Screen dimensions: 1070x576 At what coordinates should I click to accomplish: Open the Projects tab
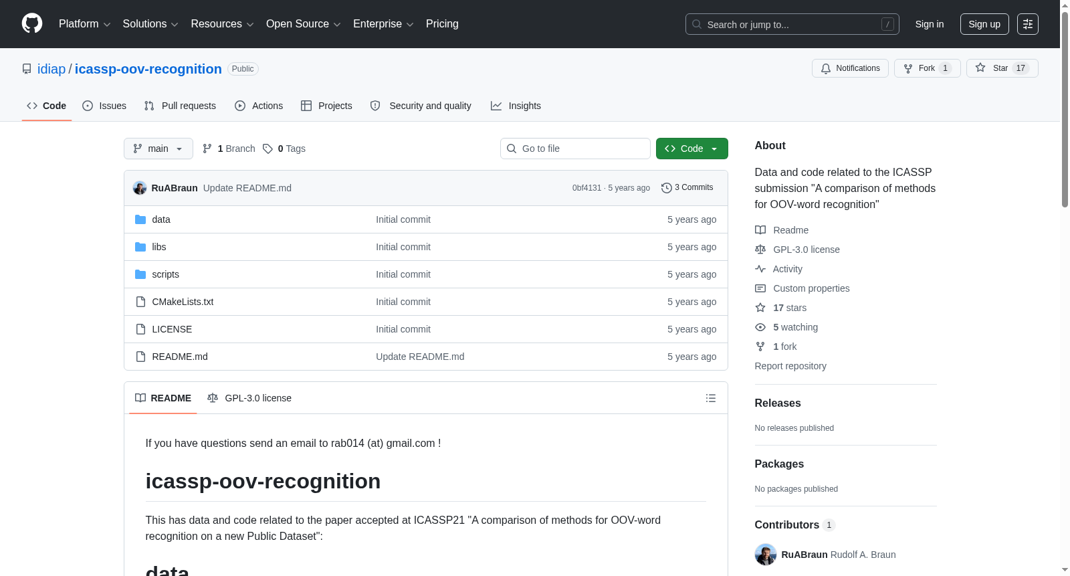[x=326, y=106]
